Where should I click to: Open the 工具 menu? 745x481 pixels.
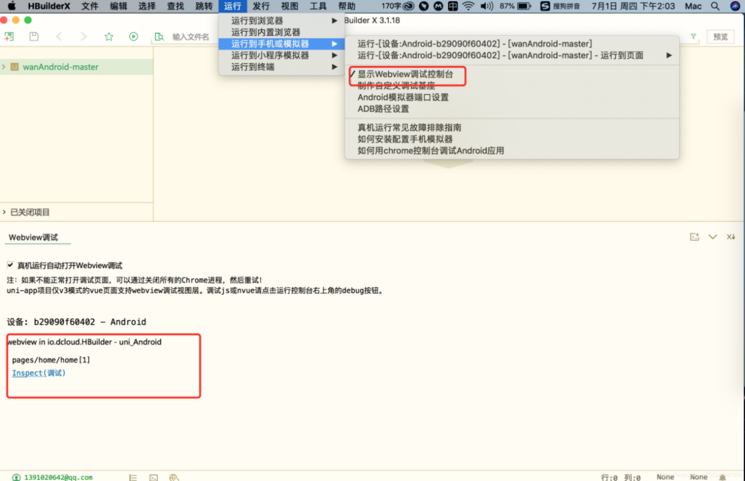click(318, 6)
